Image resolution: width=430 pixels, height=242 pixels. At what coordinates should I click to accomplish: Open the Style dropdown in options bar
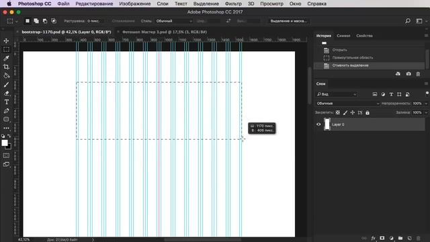174,21
